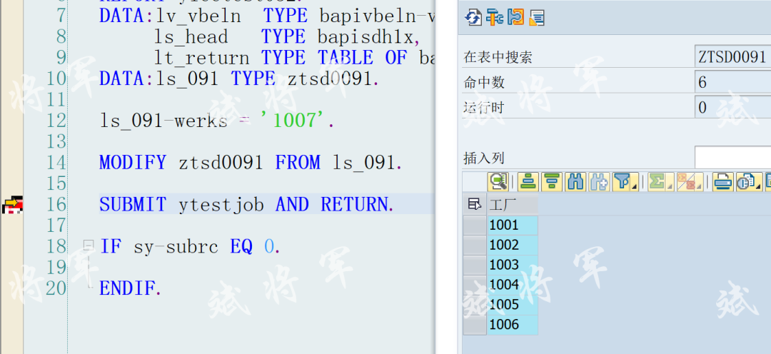Select the row marker for plant 1004
The width and height of the screenshot is (771, 354).
pos(475,285)
